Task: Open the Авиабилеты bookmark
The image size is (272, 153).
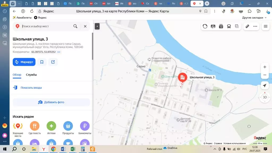Action: pyautogui.click(x=22, y=18)
